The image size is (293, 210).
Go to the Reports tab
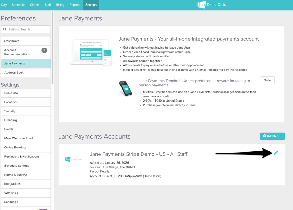(x=75, y=5)
